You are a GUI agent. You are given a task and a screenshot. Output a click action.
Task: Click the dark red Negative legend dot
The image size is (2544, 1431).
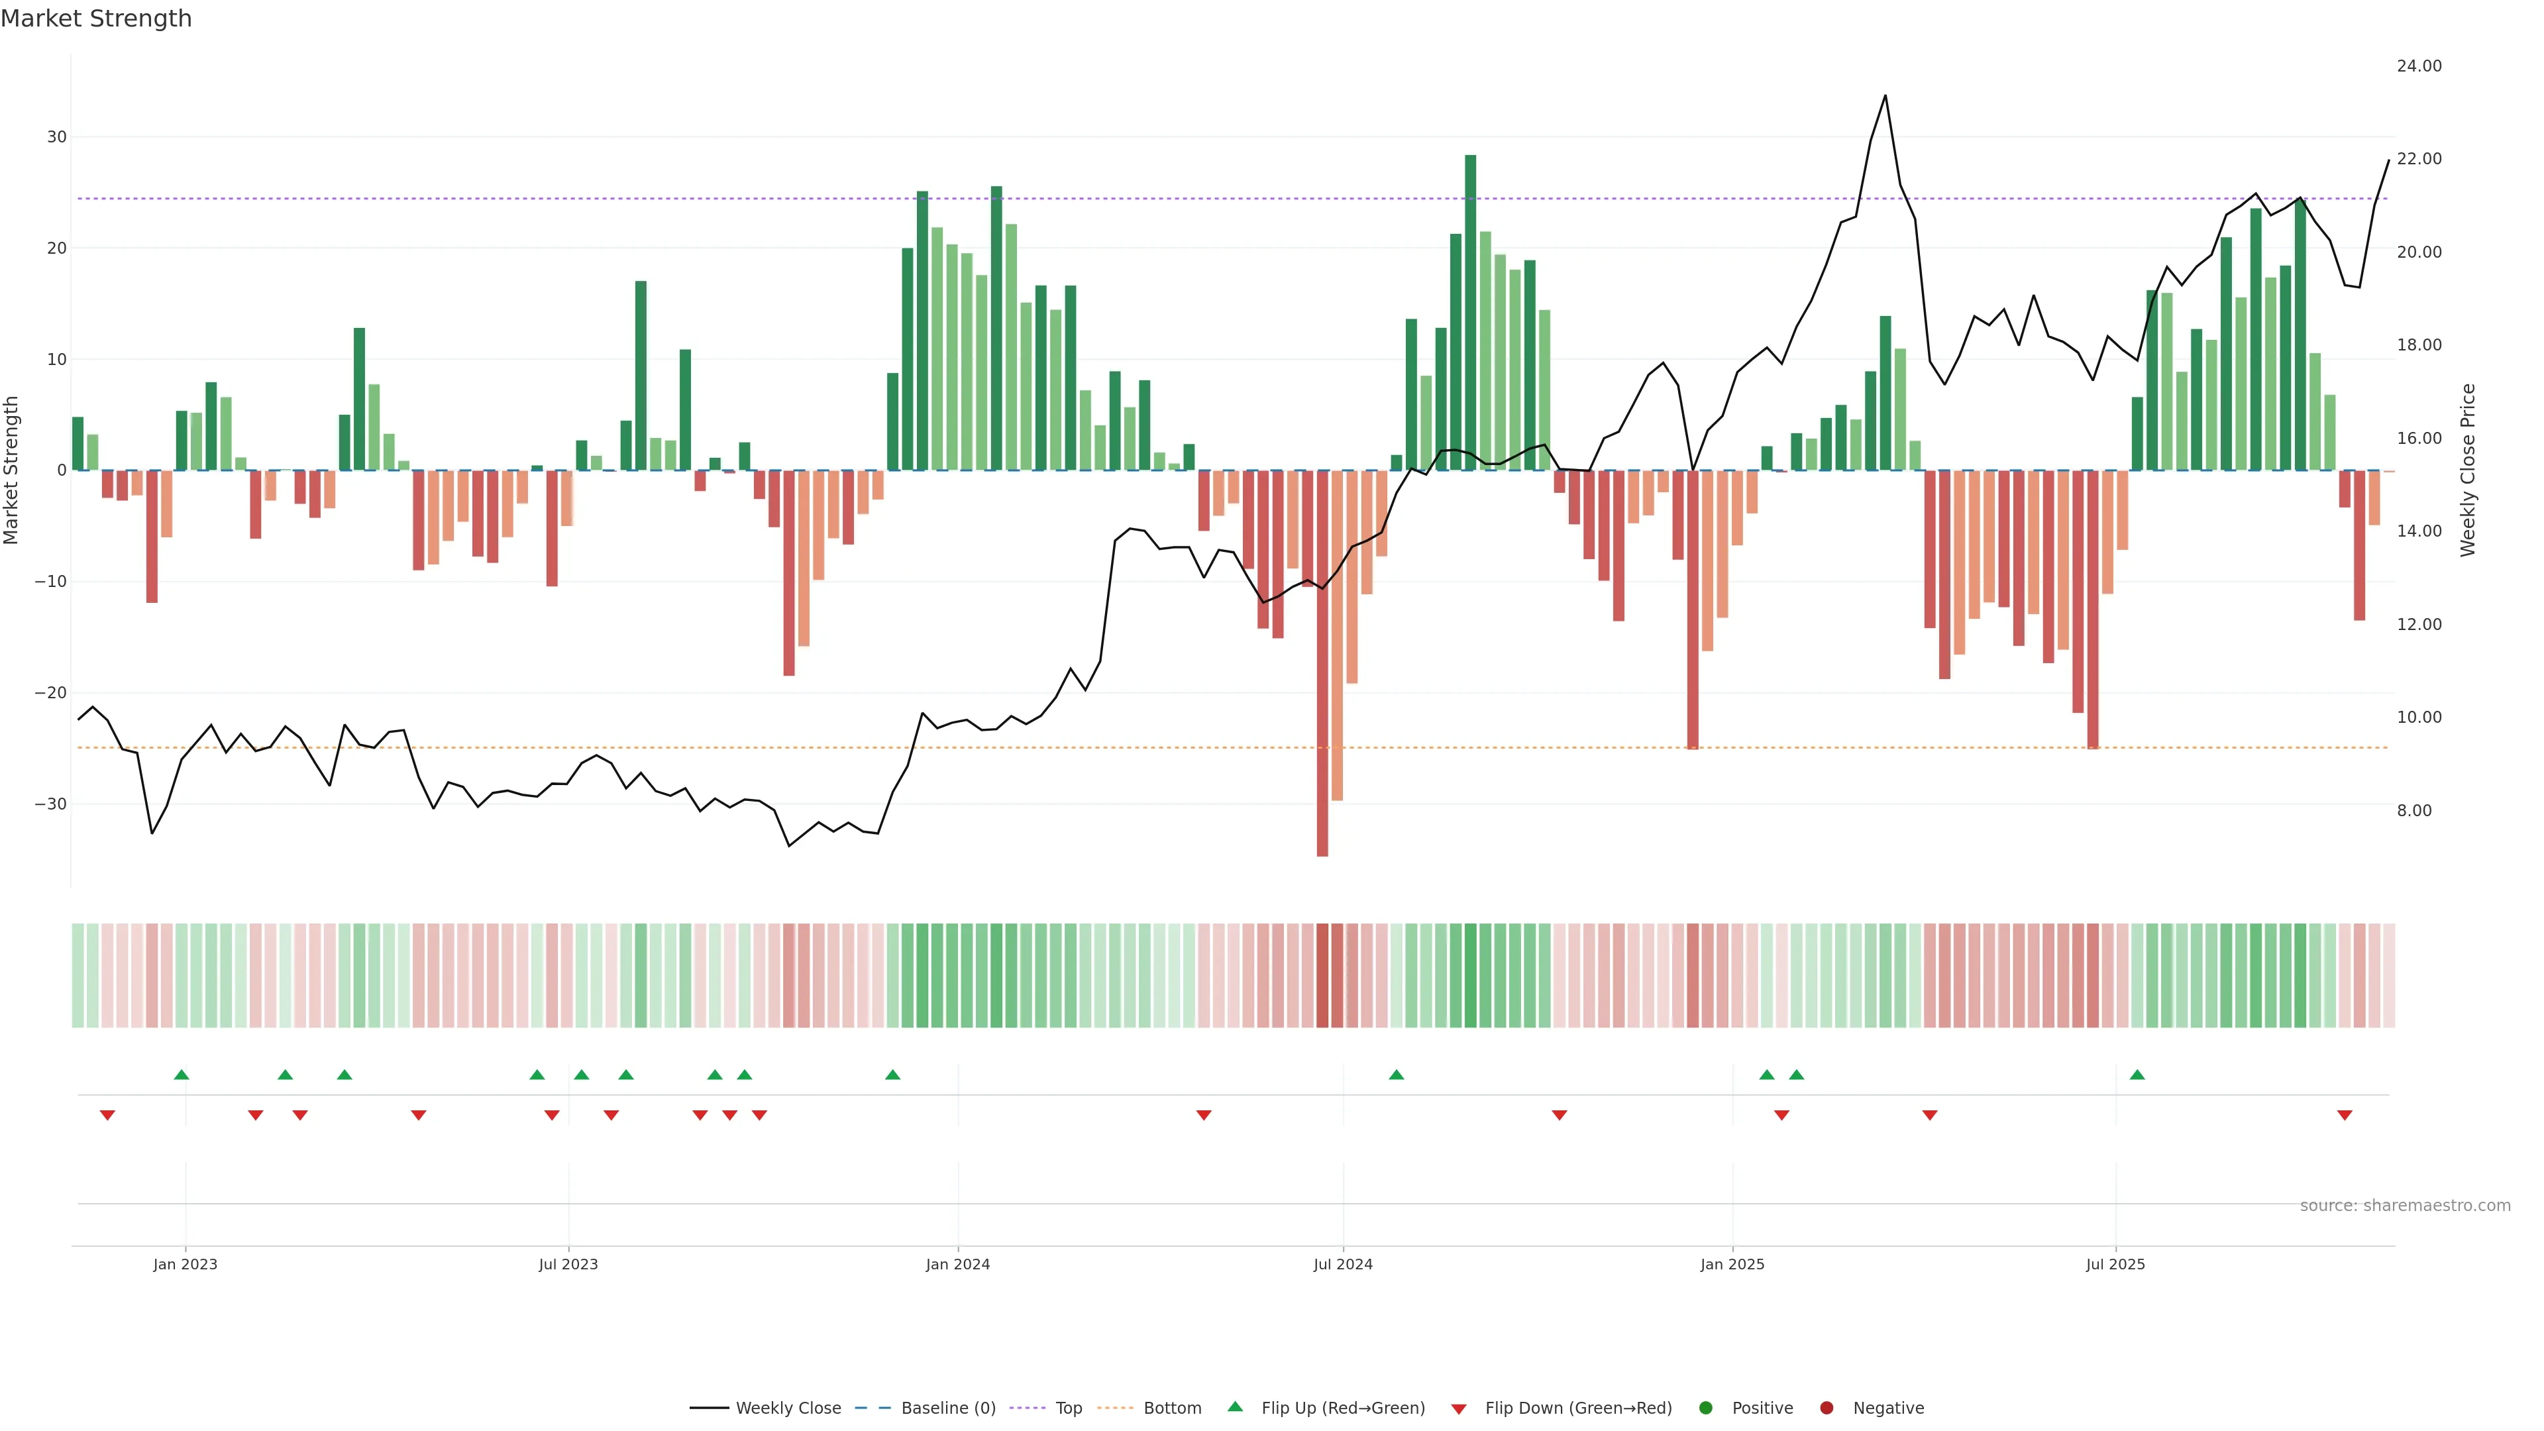tap(1826, 1408)
